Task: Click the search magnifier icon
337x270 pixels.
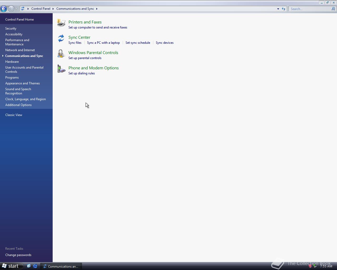Action: tap(333, 9)
